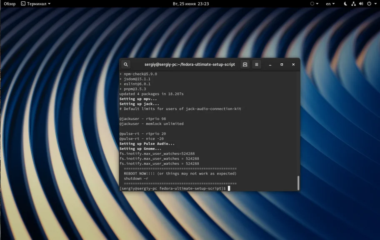Click the volume speaker icon
Screen dimensions: 380x240
361,4
